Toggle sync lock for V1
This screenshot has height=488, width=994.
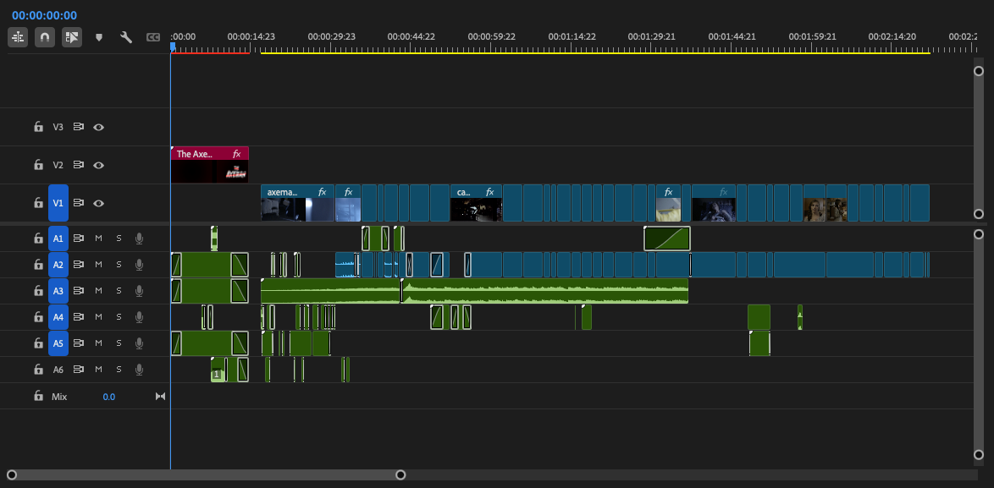pyautogui.click(x=79, y=203)
